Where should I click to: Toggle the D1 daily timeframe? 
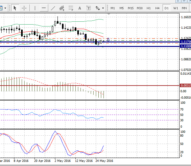click(166, 8)
